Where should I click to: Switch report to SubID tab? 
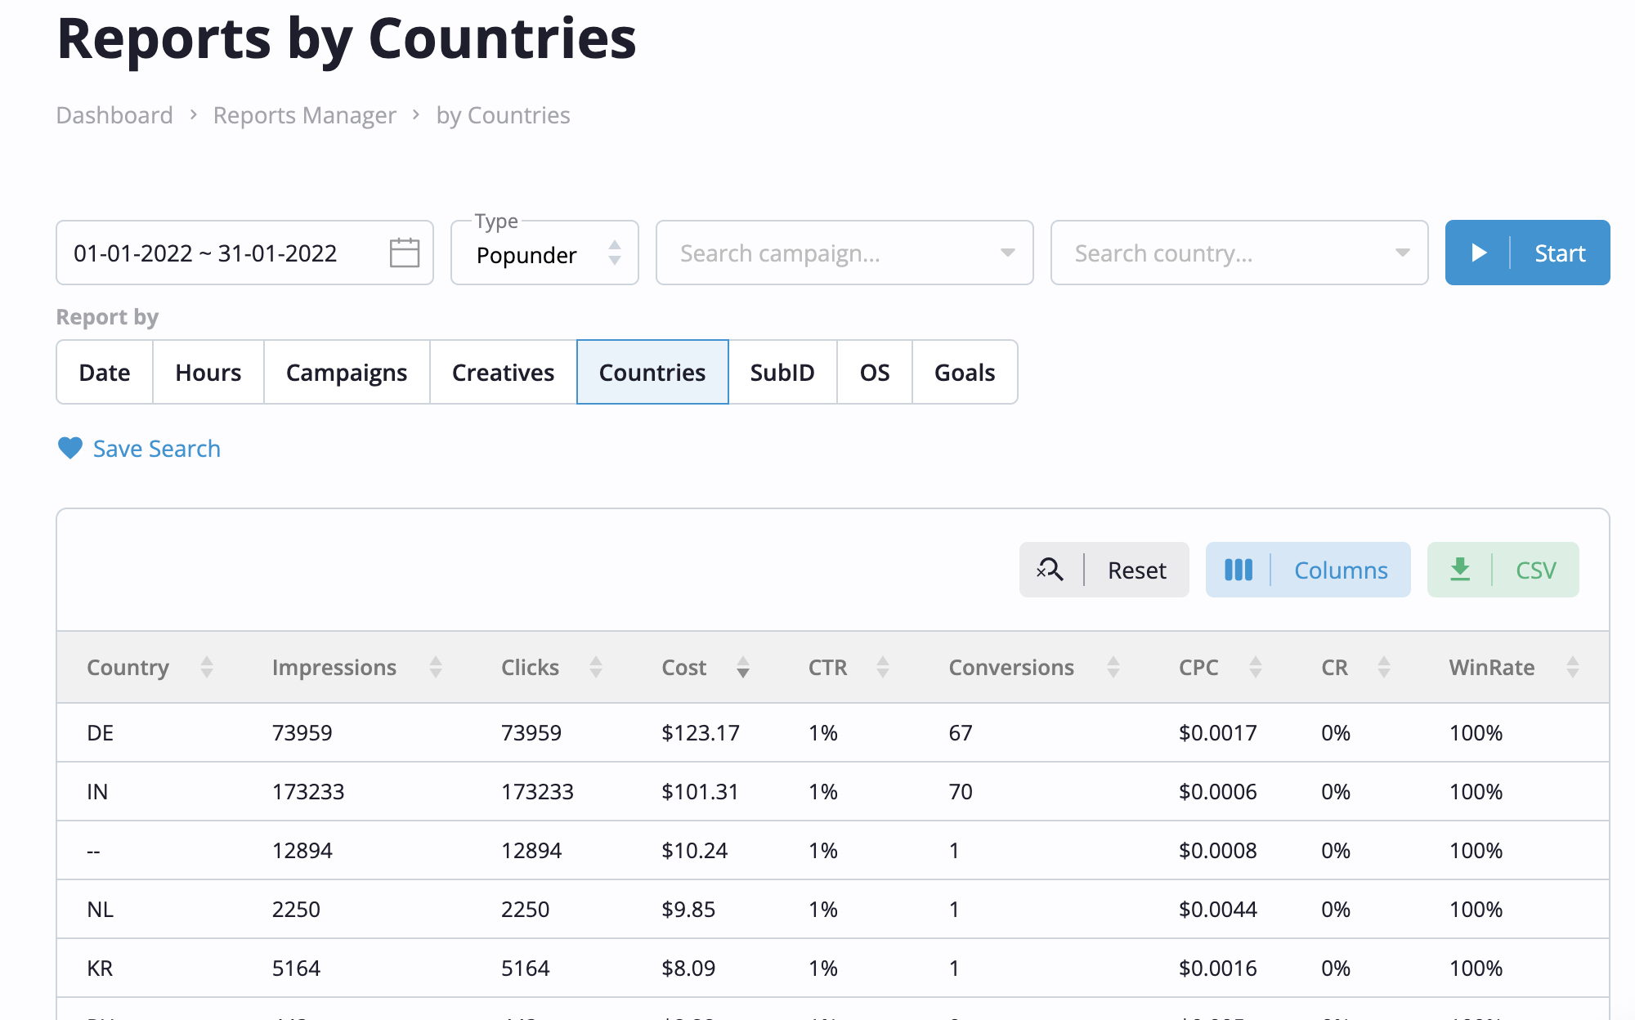[x=782, y=372]
